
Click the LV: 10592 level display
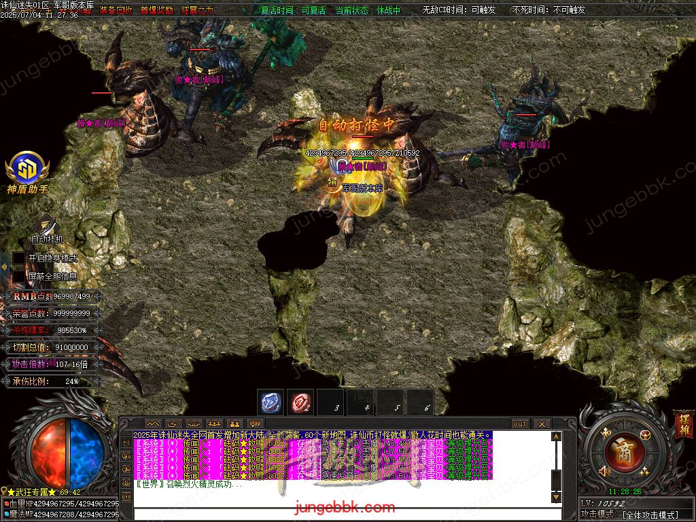click(603, 504)
